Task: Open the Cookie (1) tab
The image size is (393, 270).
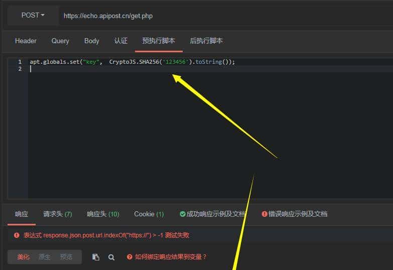Action: 149,214
